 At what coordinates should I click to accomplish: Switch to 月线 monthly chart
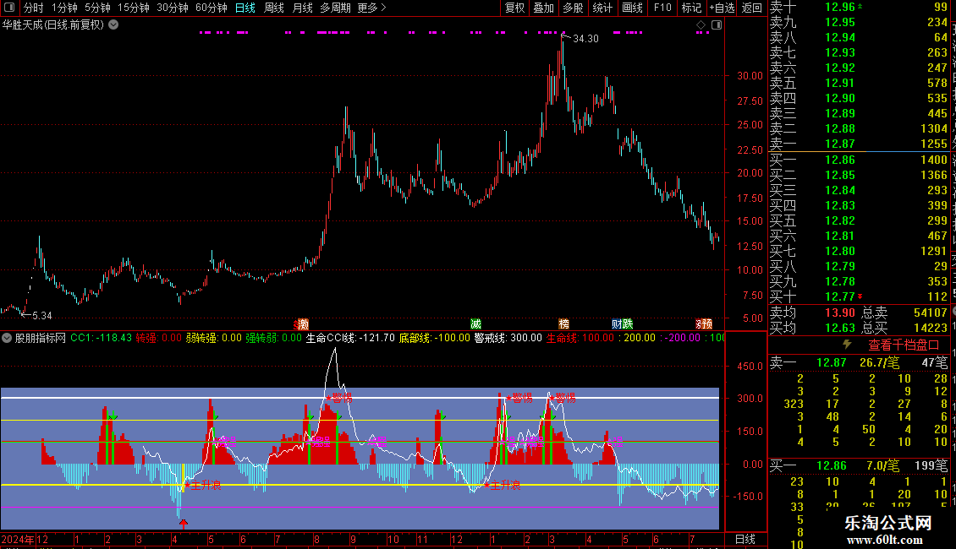click(x=302, y=8)
